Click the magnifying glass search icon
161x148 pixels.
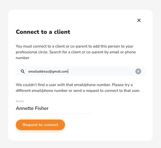click(x=22, y=71)
